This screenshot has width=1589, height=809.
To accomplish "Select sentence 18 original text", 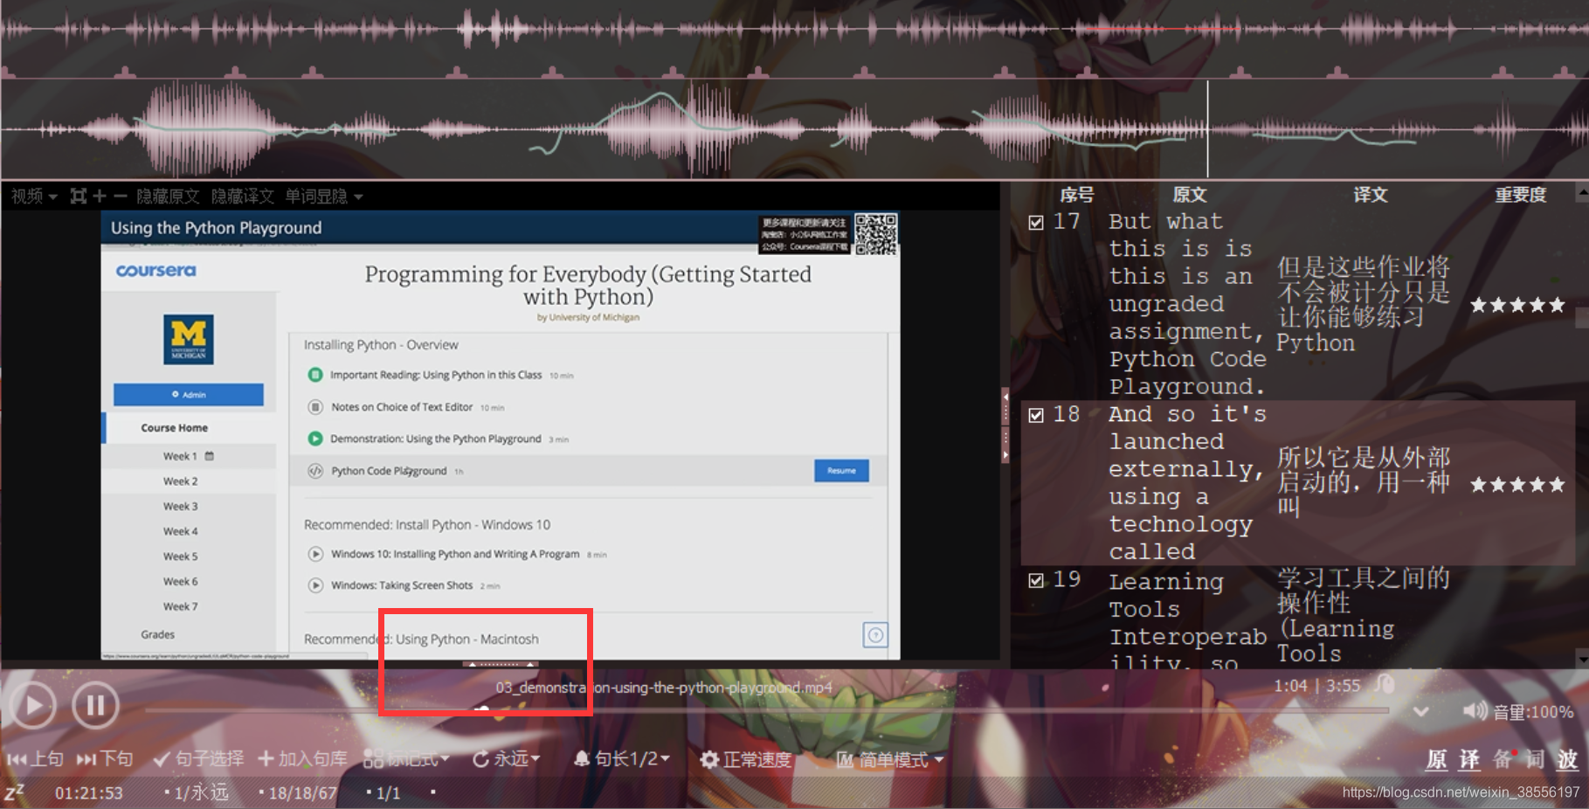I will click(1187, 483).
